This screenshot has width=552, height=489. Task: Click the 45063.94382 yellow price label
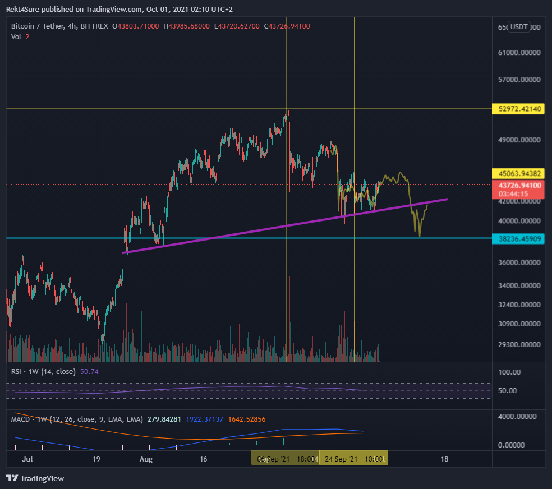[x=518, y=173]
